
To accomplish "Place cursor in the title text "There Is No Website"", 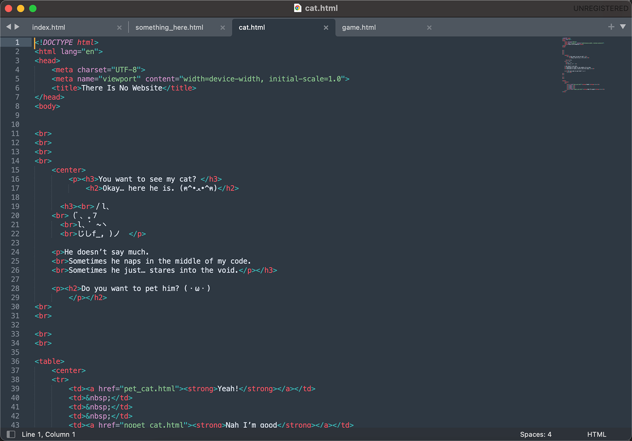I will 122,88.
